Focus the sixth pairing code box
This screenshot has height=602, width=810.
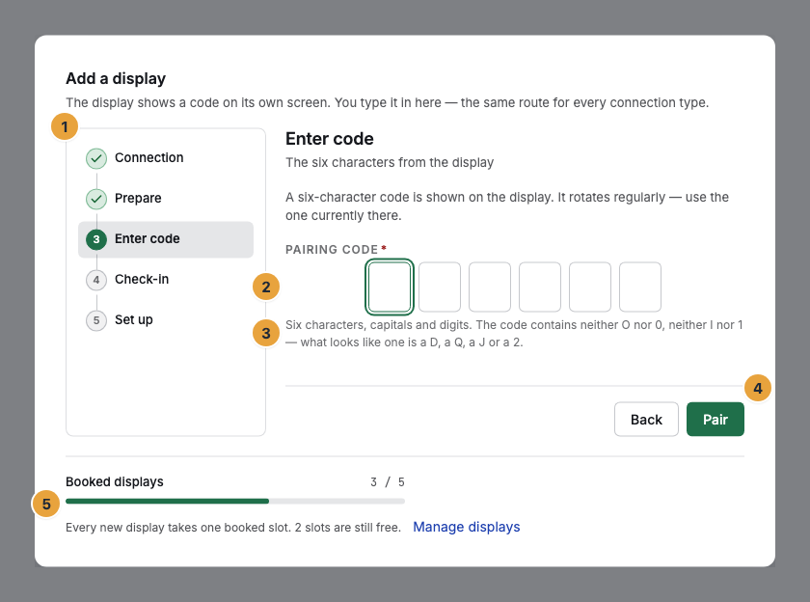[640, 287]
